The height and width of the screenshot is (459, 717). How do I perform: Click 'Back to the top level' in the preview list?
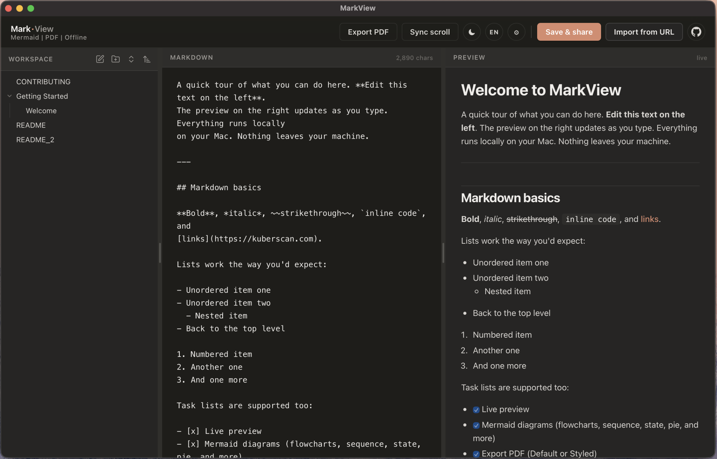click(511, 313)
